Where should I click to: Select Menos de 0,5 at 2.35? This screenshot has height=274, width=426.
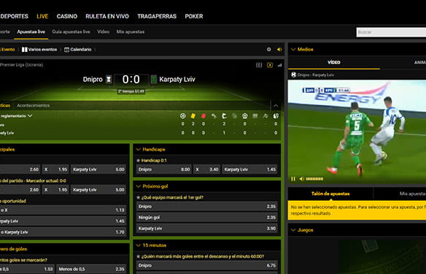[x=91, y=269]
